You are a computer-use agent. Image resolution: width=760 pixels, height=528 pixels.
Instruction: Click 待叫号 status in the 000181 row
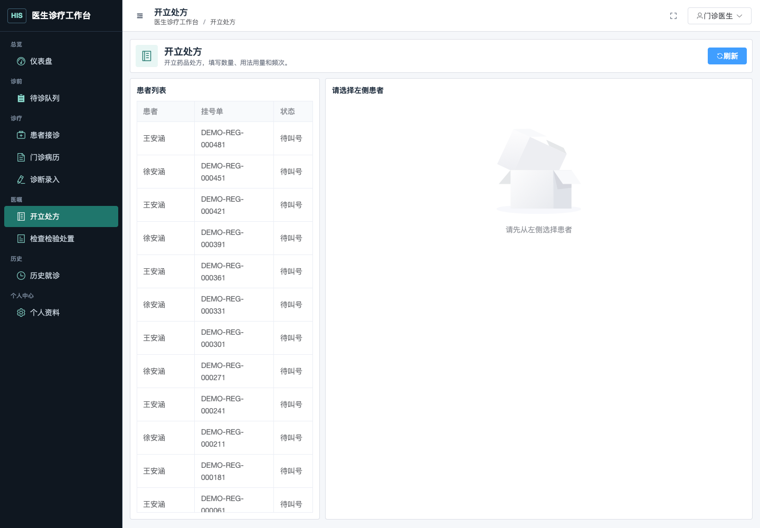(291, 471)
